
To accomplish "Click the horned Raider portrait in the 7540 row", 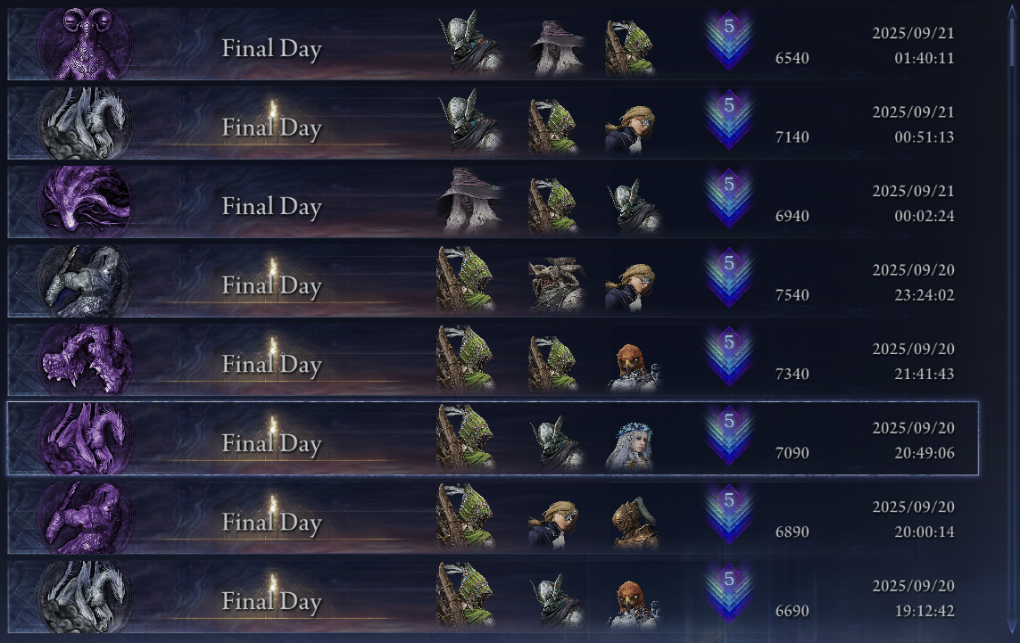I will 556,284.
